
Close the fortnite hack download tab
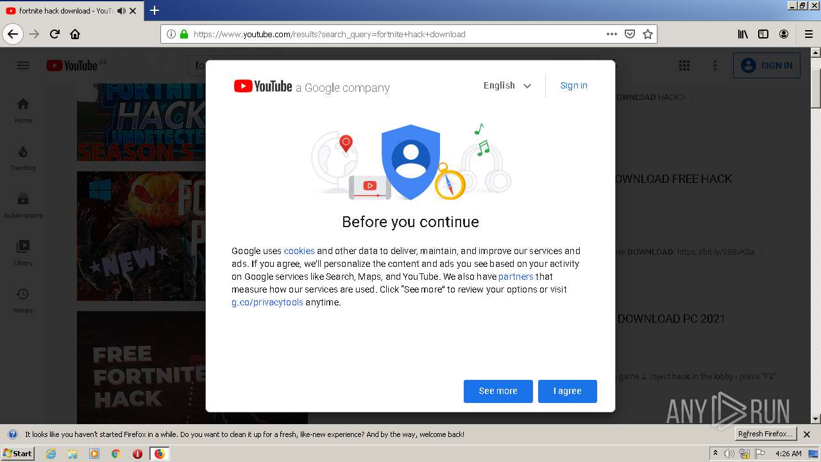point(133,11)
